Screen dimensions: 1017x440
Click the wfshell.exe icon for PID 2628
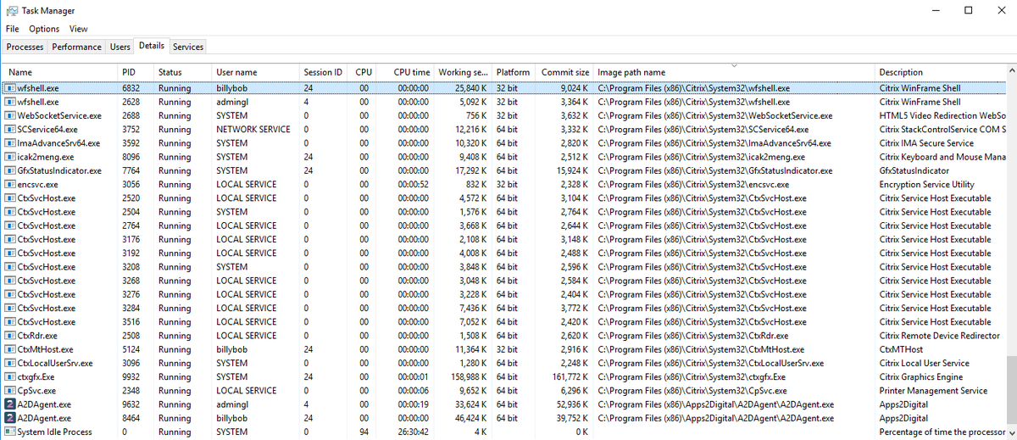(x=10, y=102)
